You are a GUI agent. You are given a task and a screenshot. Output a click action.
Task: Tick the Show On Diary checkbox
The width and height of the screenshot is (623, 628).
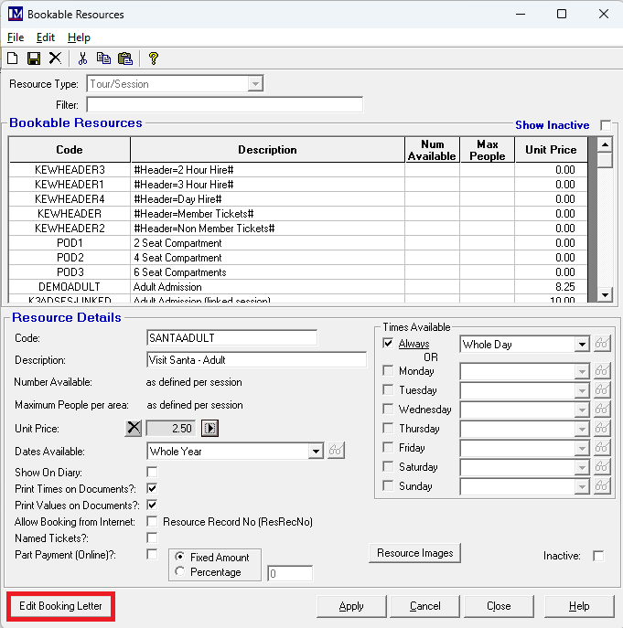pos(152,472)
